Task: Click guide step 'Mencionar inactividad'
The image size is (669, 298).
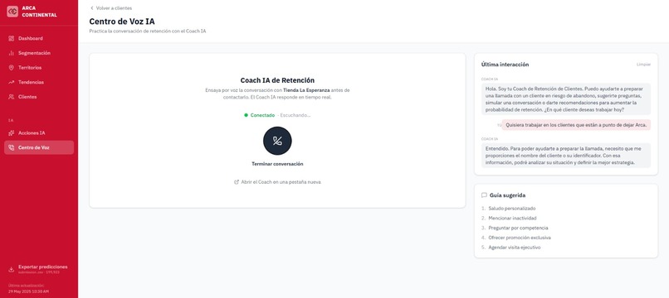Action: click(512, 219)
